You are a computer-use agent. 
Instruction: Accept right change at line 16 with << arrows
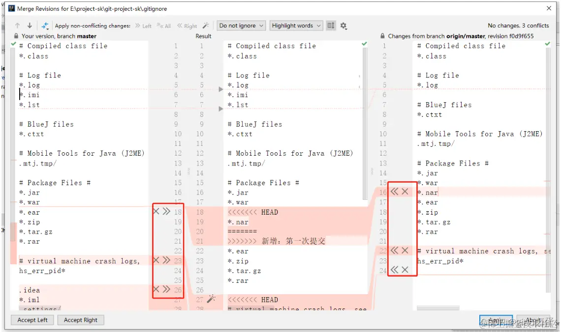[x=394, y=192]
